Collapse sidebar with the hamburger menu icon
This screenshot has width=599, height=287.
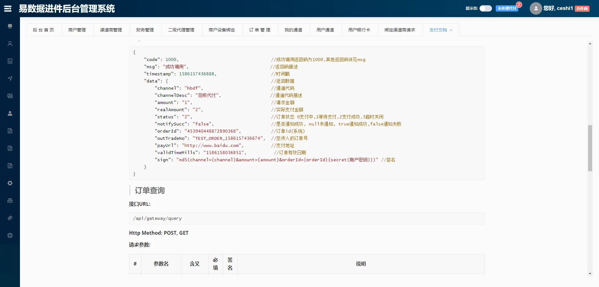pos(8,9)
